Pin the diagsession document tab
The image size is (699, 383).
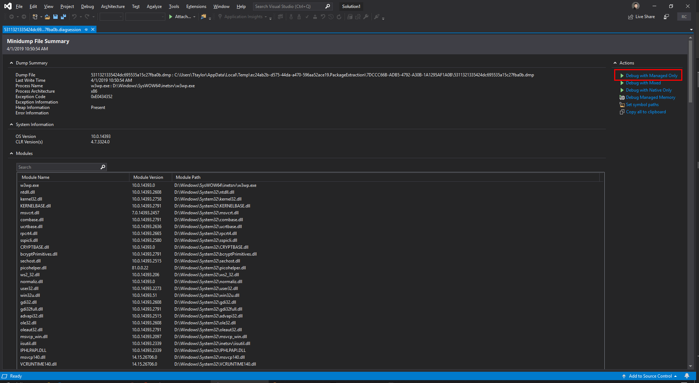pos(86,30)
